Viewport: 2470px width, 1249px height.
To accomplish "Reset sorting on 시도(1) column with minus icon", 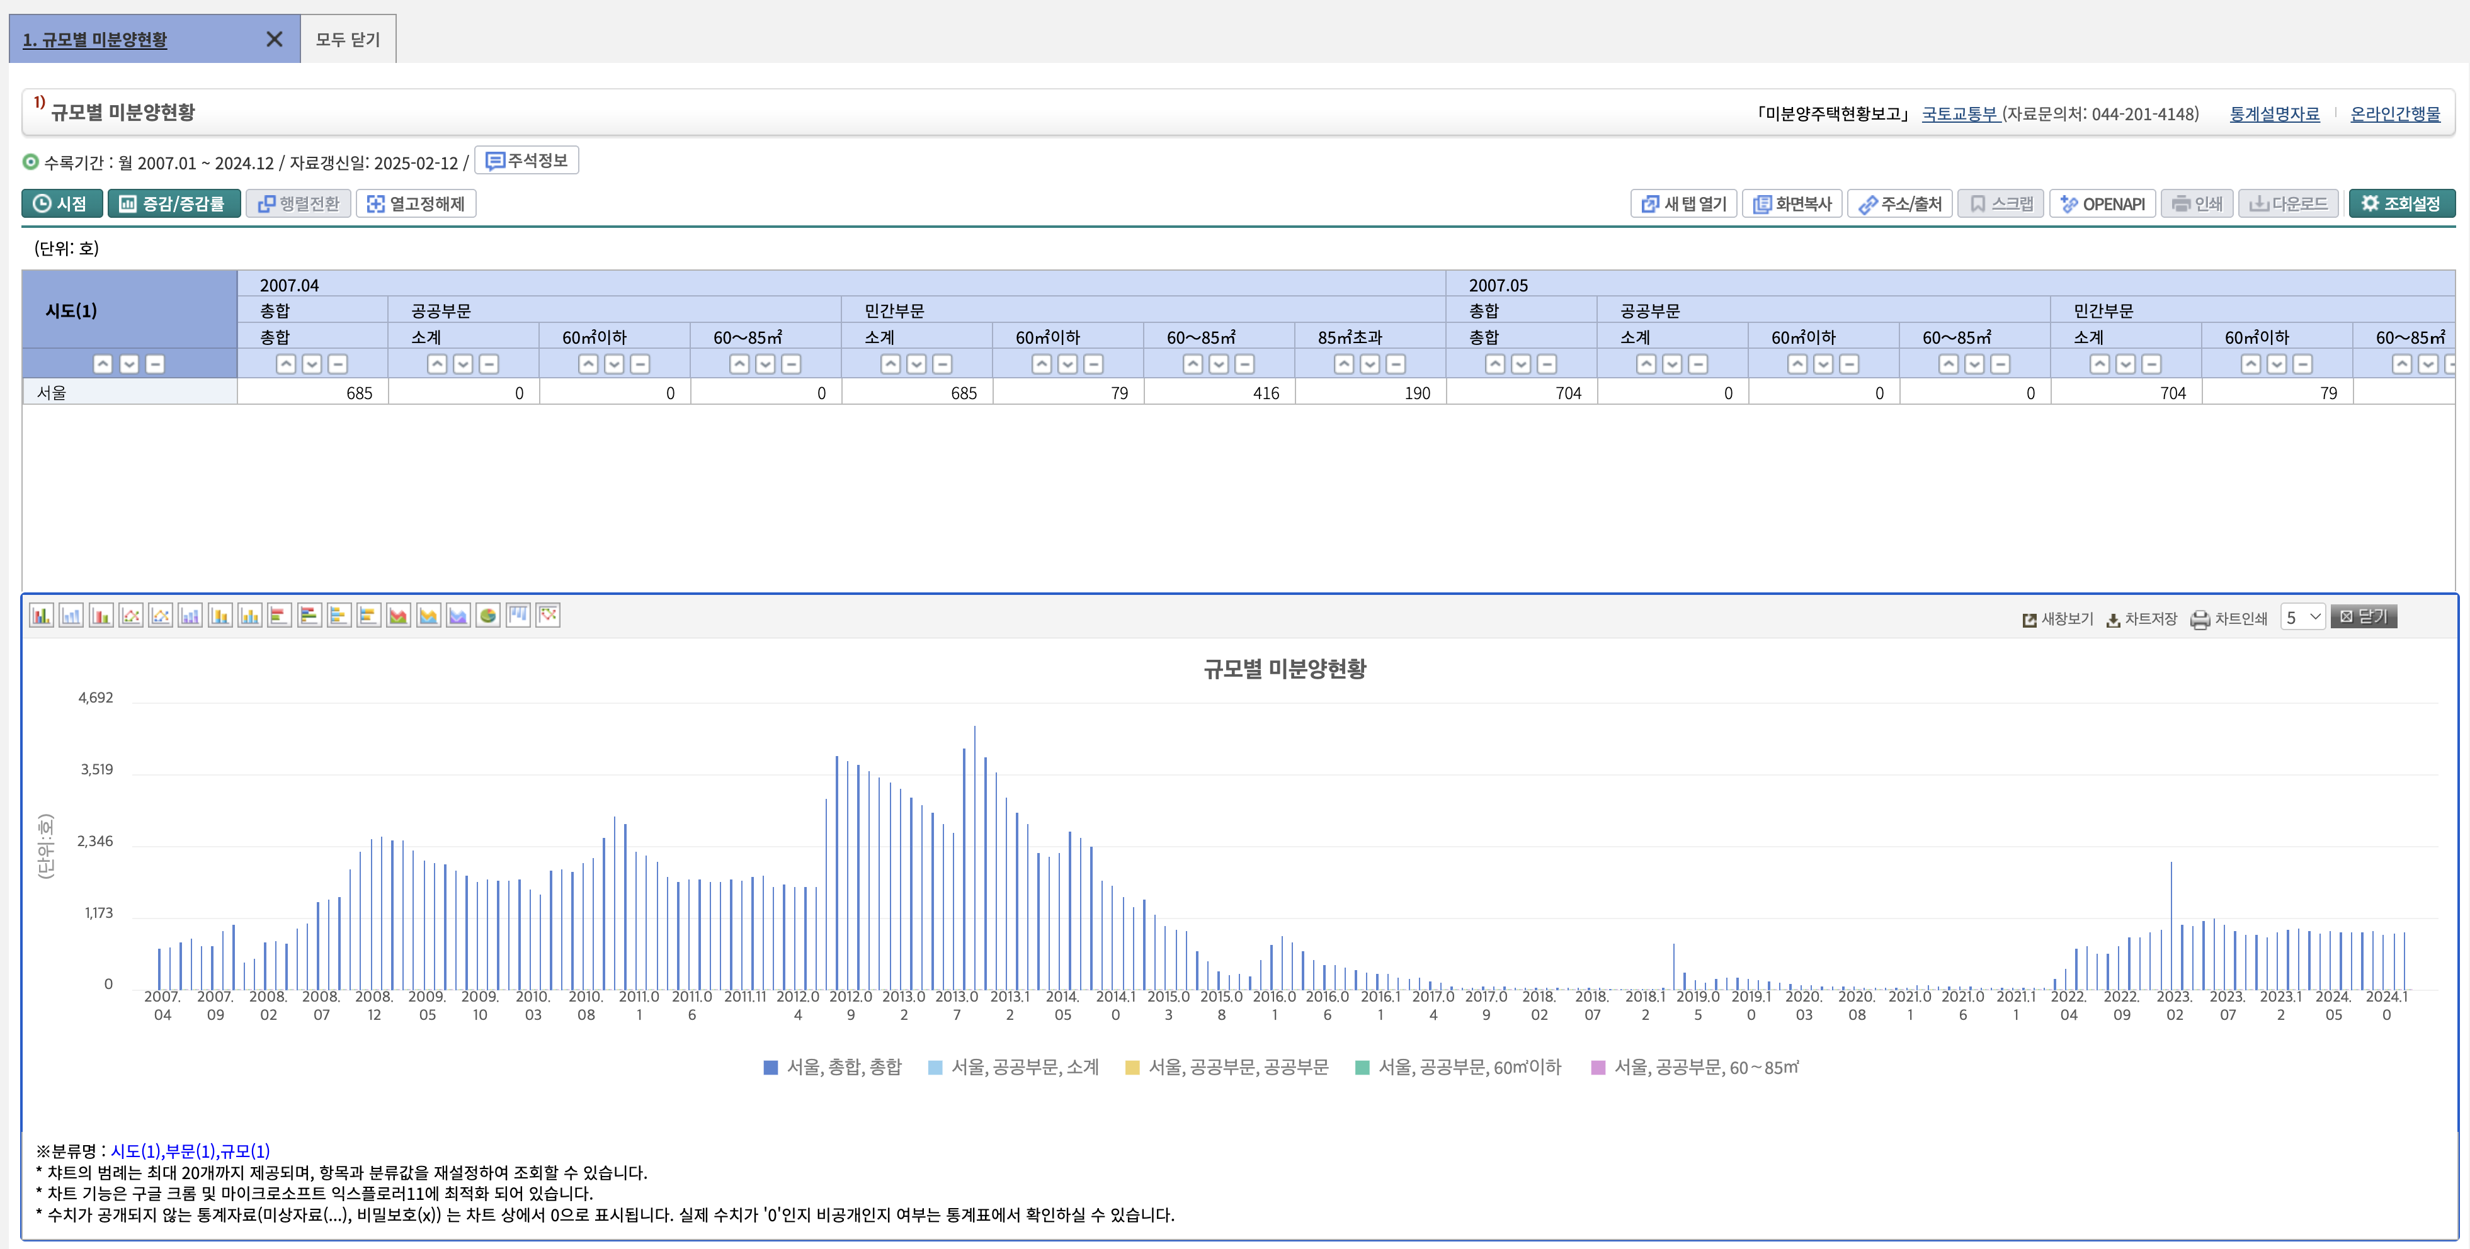I will (154, 365).
